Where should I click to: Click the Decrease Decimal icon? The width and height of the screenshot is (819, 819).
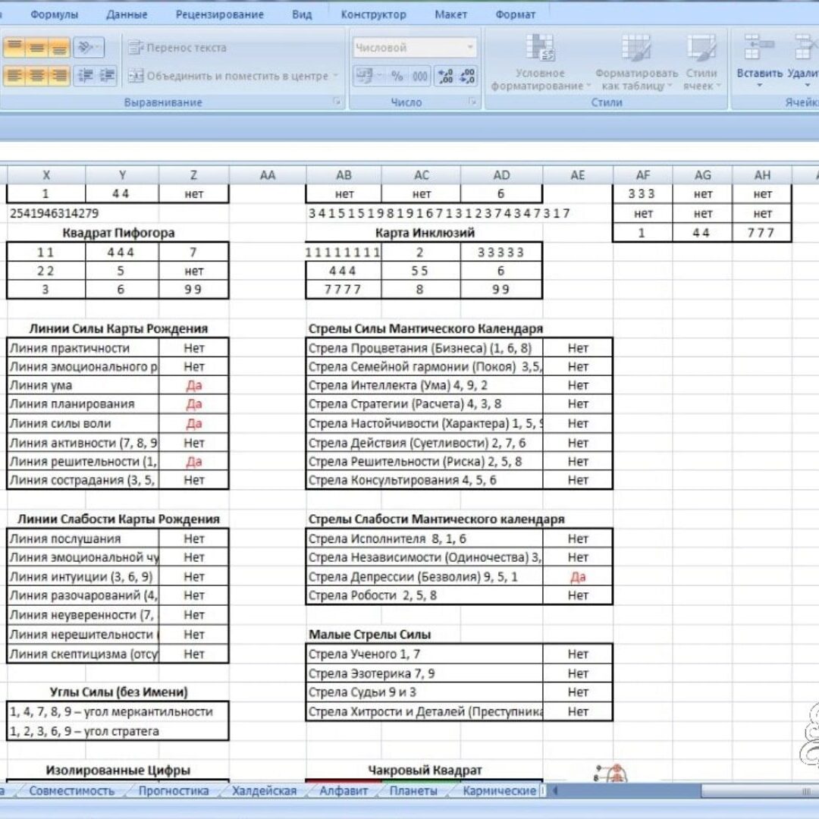tap(467, 76)
